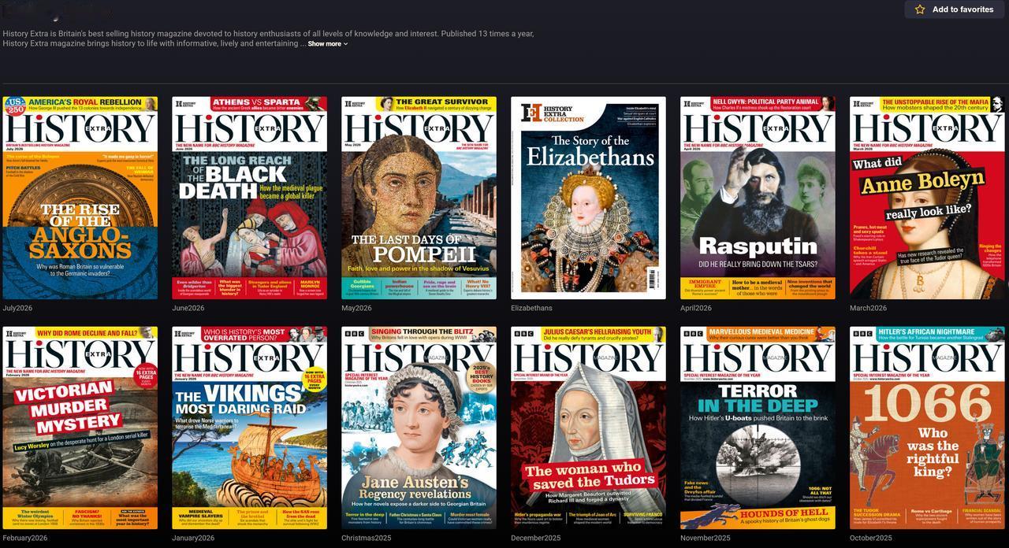Open the Jane Austen Christmas issue cover
This screenshot has width=1009, height=548.
[x=419, y=428]
